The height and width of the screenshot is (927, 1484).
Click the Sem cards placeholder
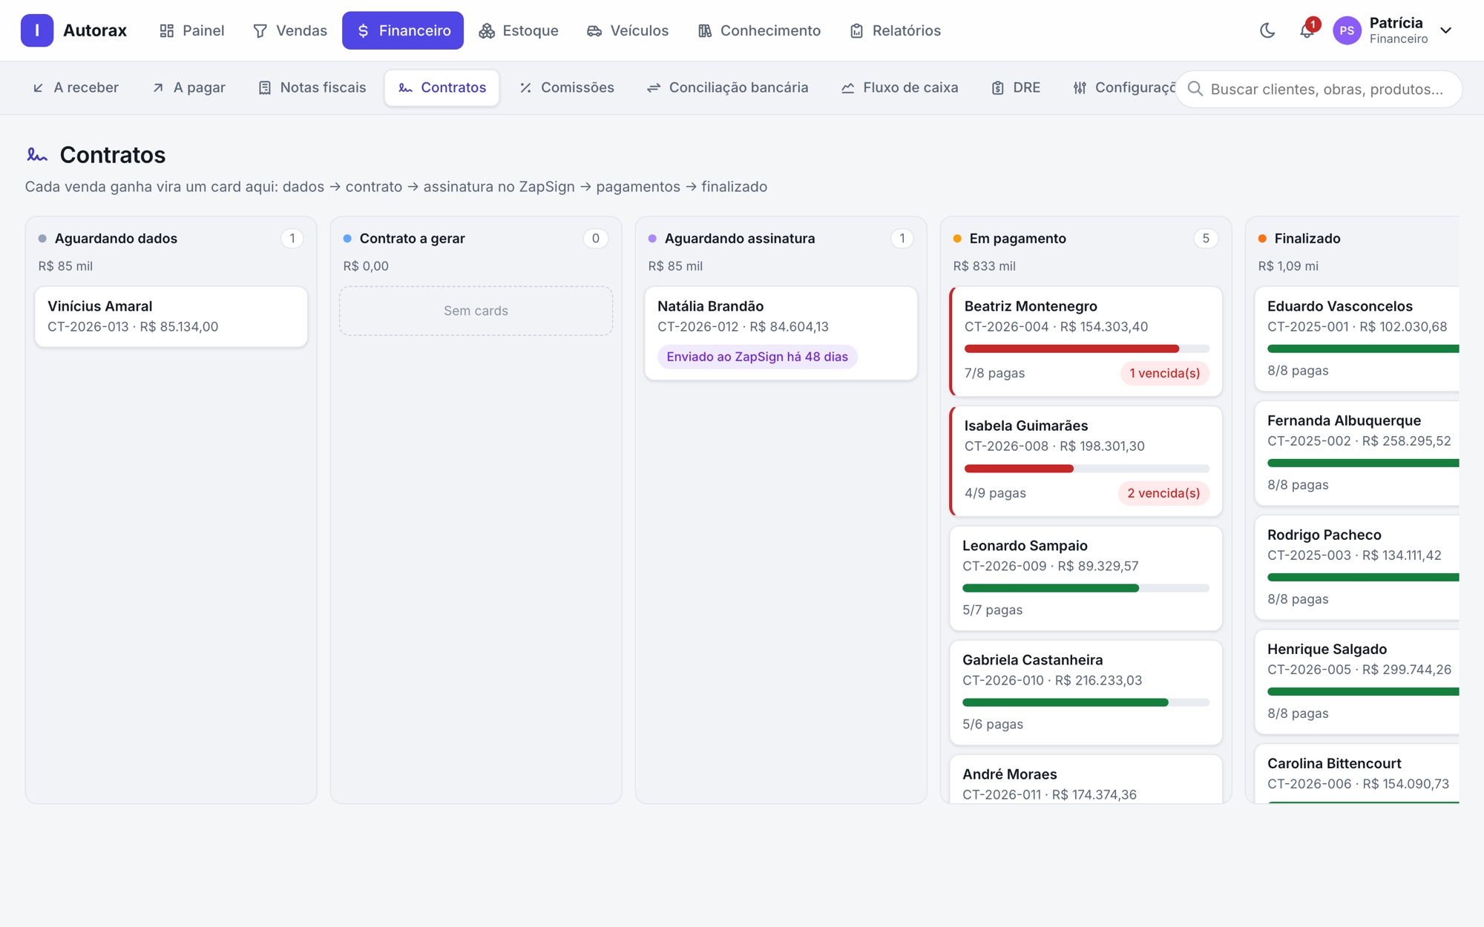(x=476, y=311)
